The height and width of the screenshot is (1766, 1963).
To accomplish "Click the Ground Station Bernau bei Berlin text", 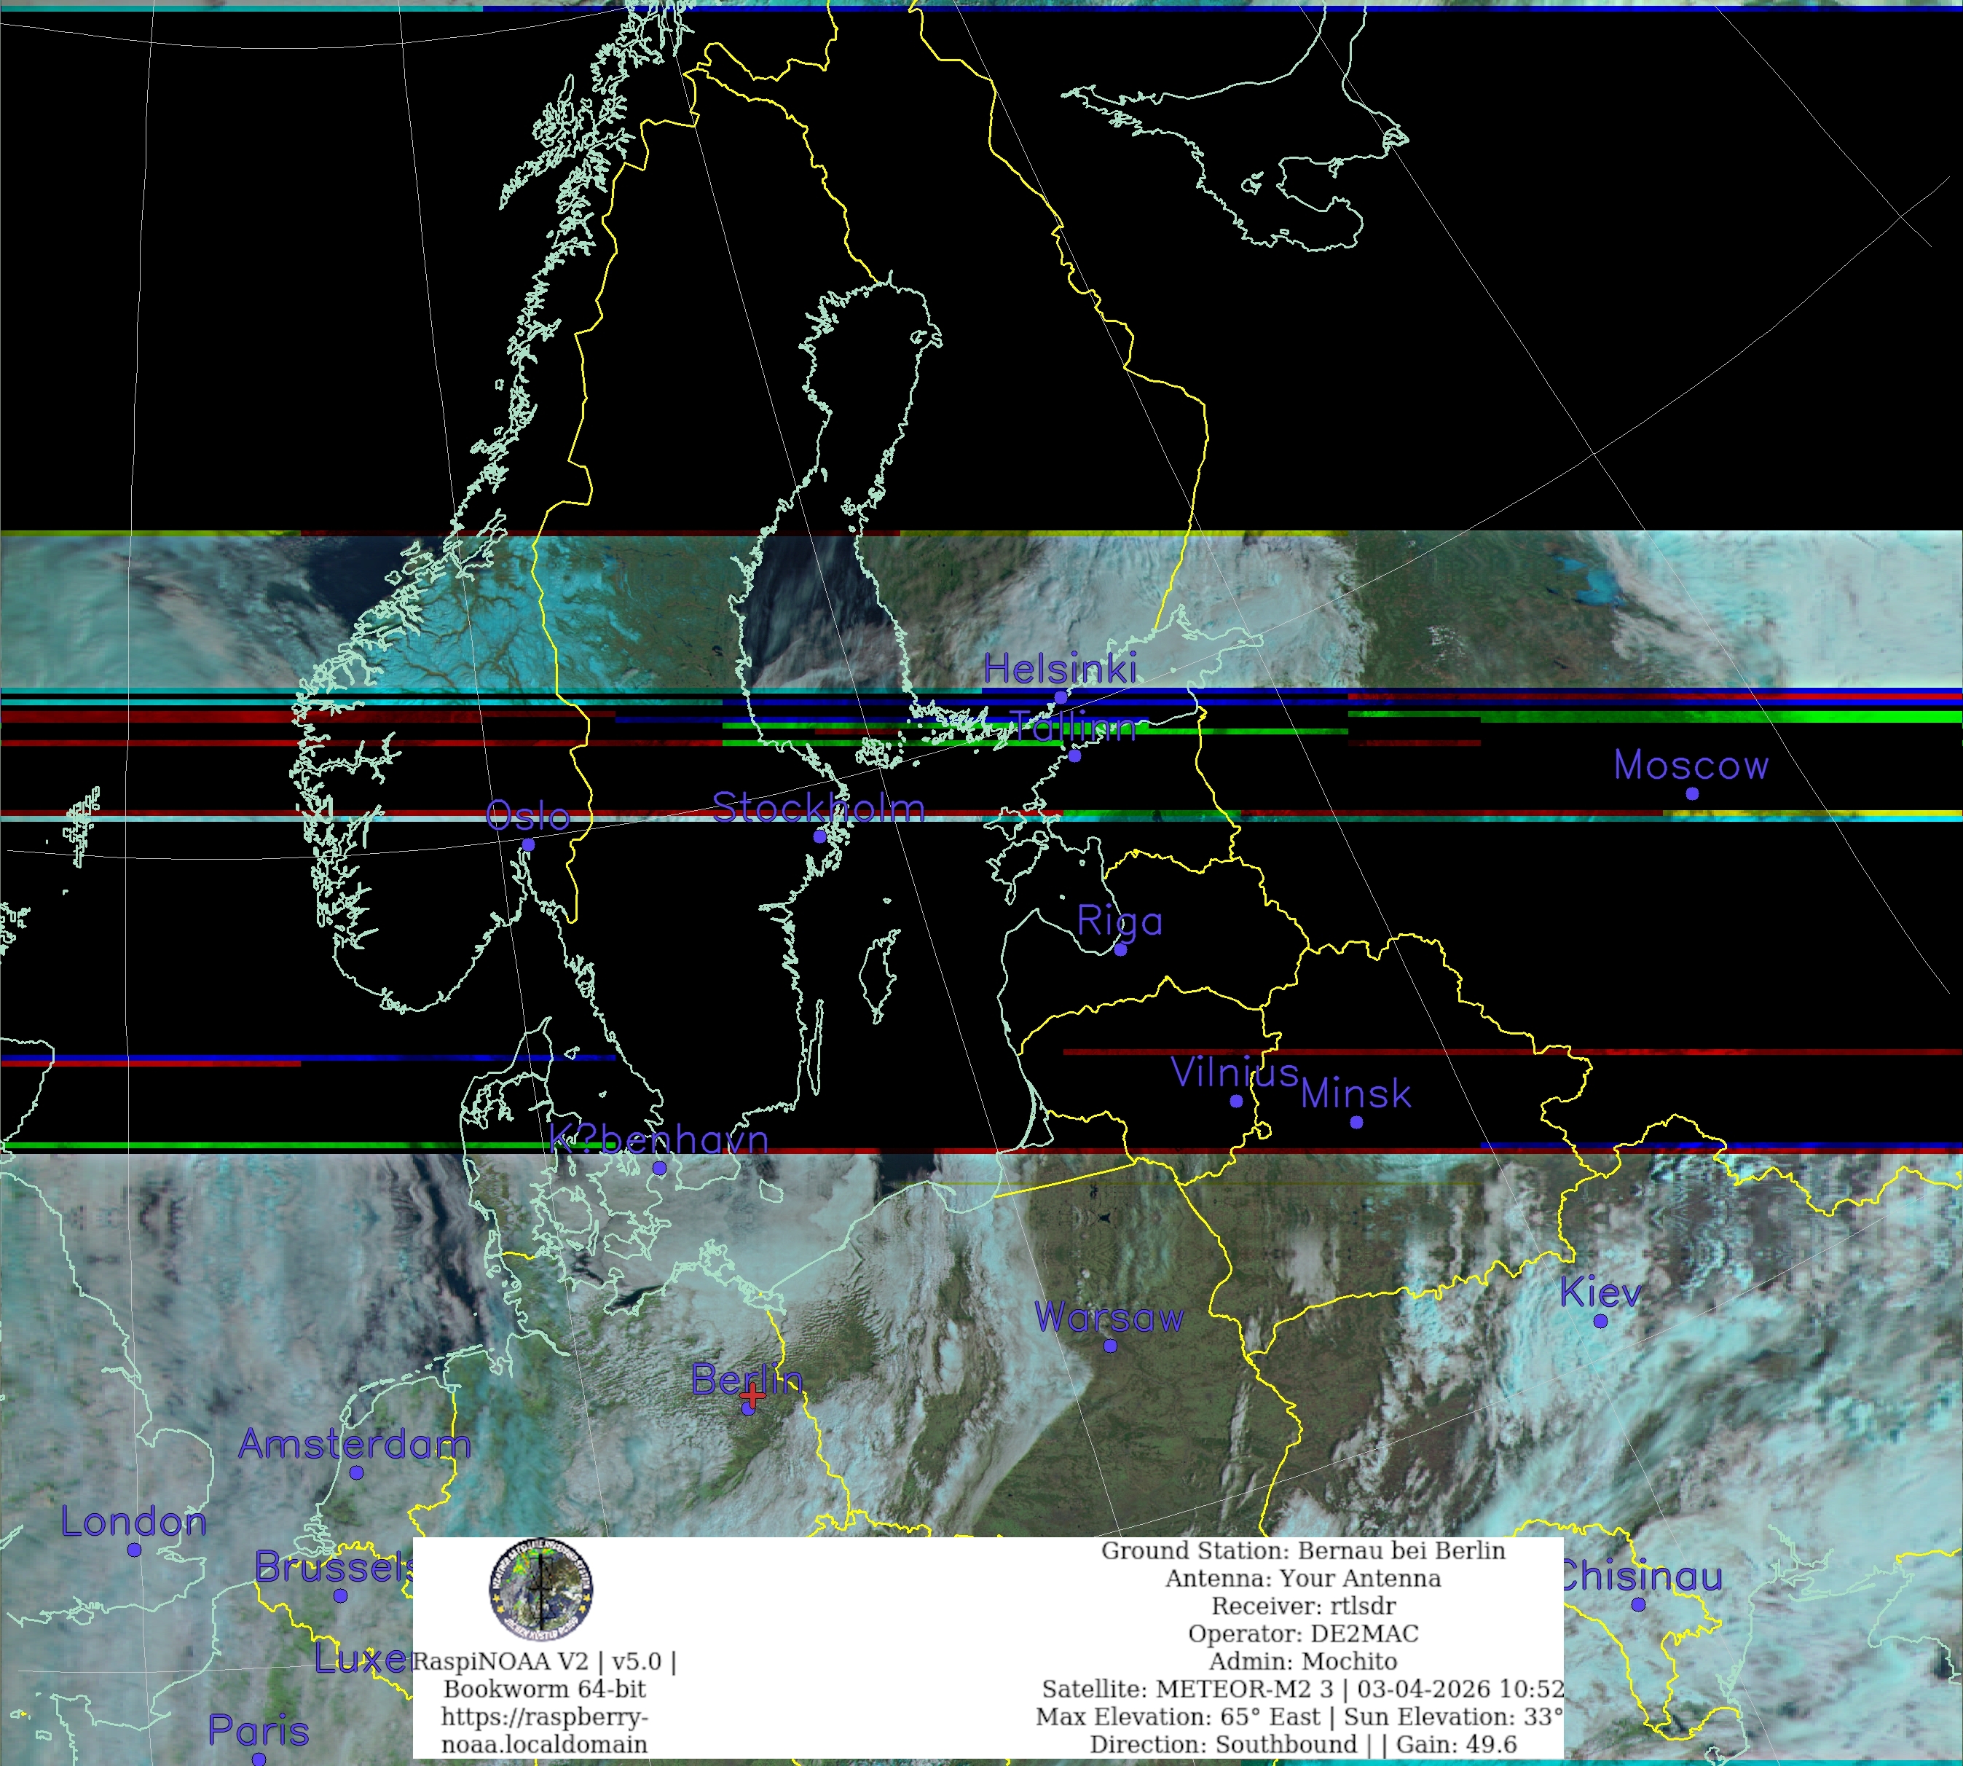I will coord(1302,1550).
